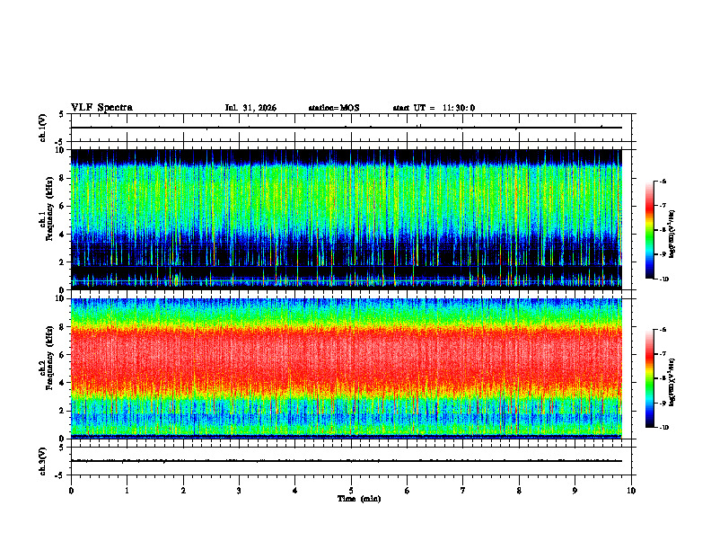Click the ch.2 spectrogram color bar

click(x=650, y=378)
